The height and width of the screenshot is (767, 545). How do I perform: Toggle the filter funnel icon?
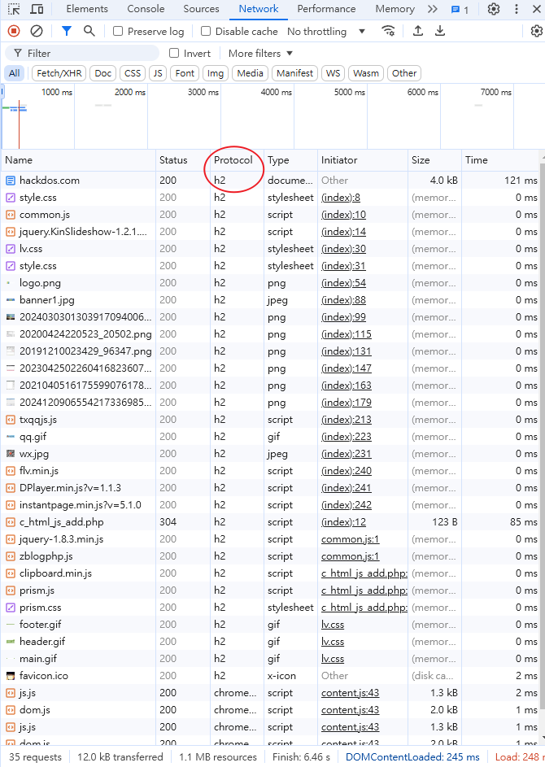(x=67, y=31)
